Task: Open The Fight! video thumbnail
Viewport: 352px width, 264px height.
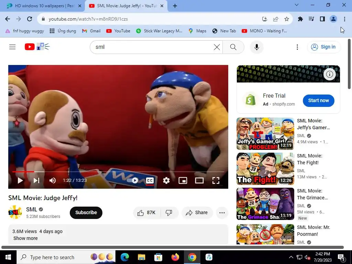Action: pos(265,169)
